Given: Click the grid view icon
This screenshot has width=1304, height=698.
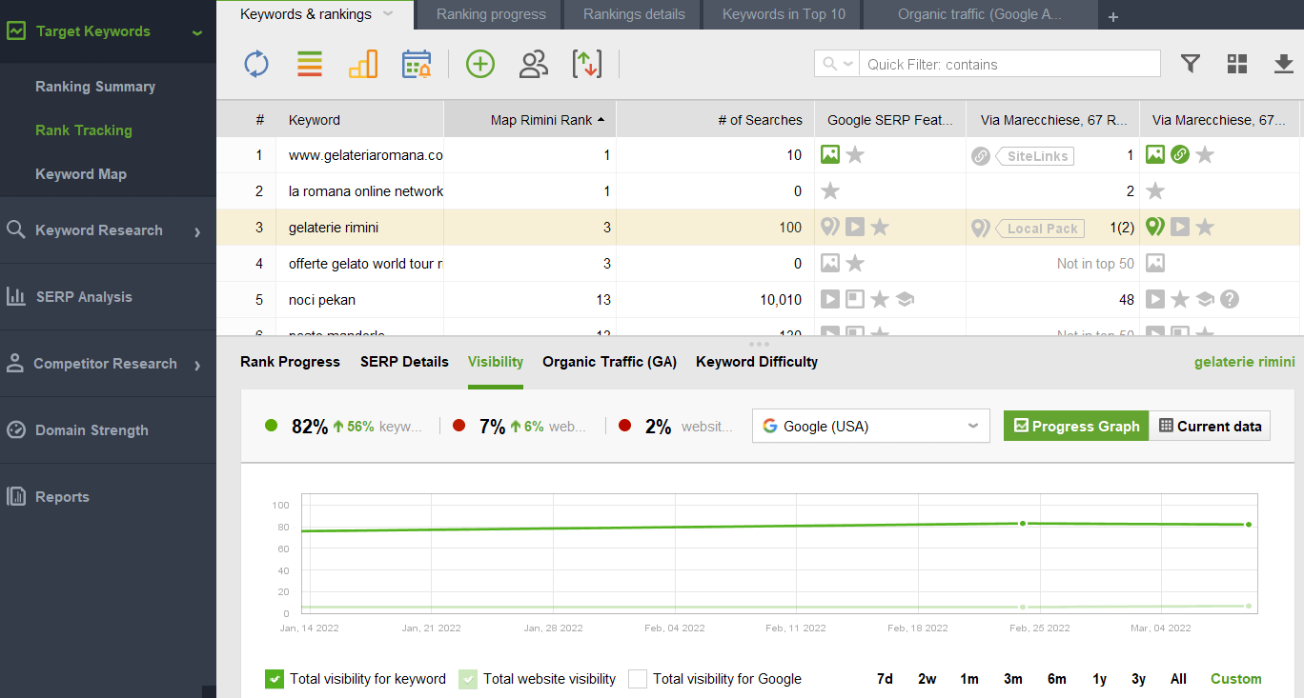Looking at the screenshot, I should point(1237,64).
